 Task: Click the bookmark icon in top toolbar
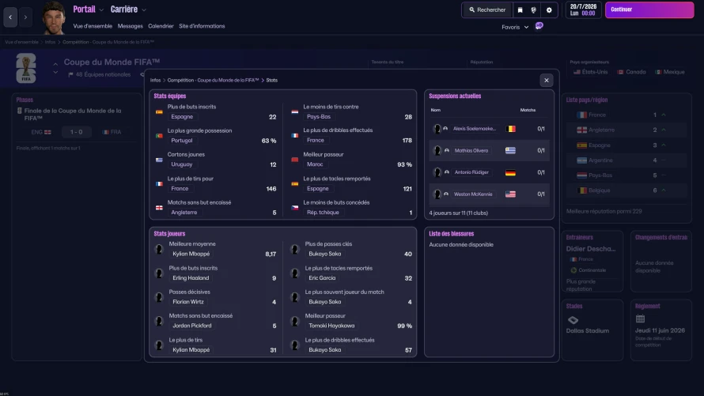pos(520,9)
